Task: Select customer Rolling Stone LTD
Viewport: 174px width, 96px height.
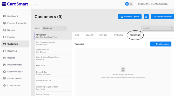Action: pos(53,80)
